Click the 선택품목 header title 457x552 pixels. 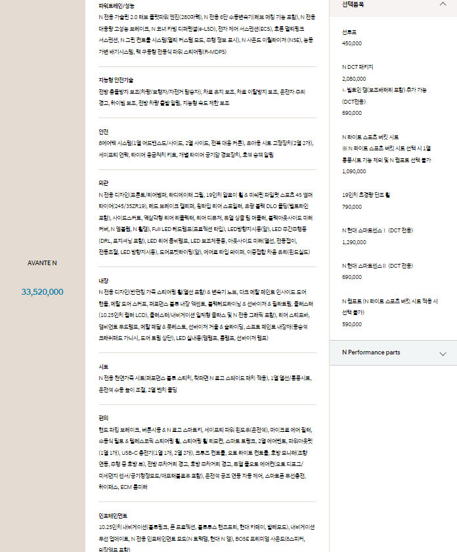click(353, 4)
